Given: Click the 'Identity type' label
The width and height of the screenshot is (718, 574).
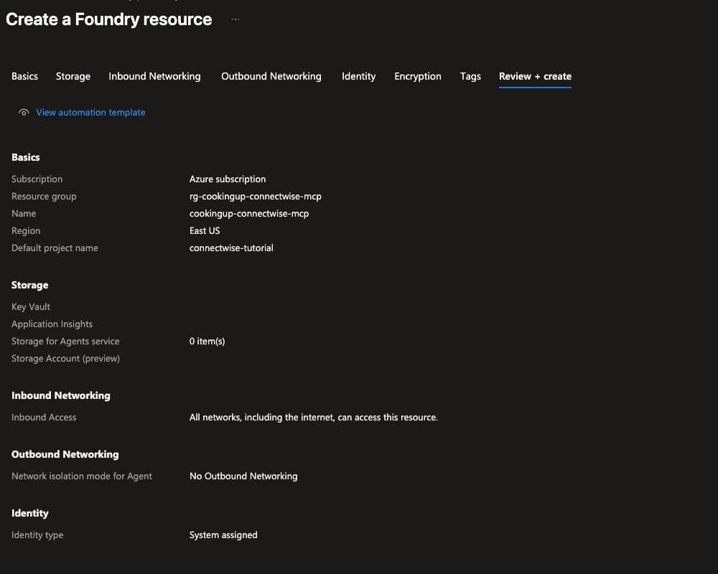Looking at the screenshot, I should (37, 535).
